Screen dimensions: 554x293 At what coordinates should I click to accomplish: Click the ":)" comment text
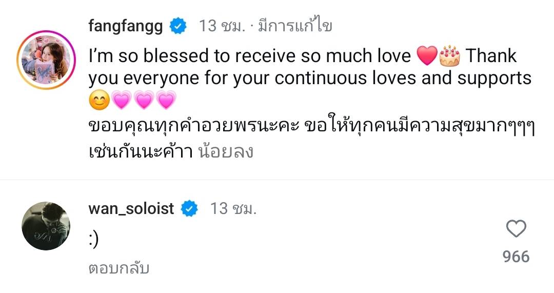coord(93,240)
